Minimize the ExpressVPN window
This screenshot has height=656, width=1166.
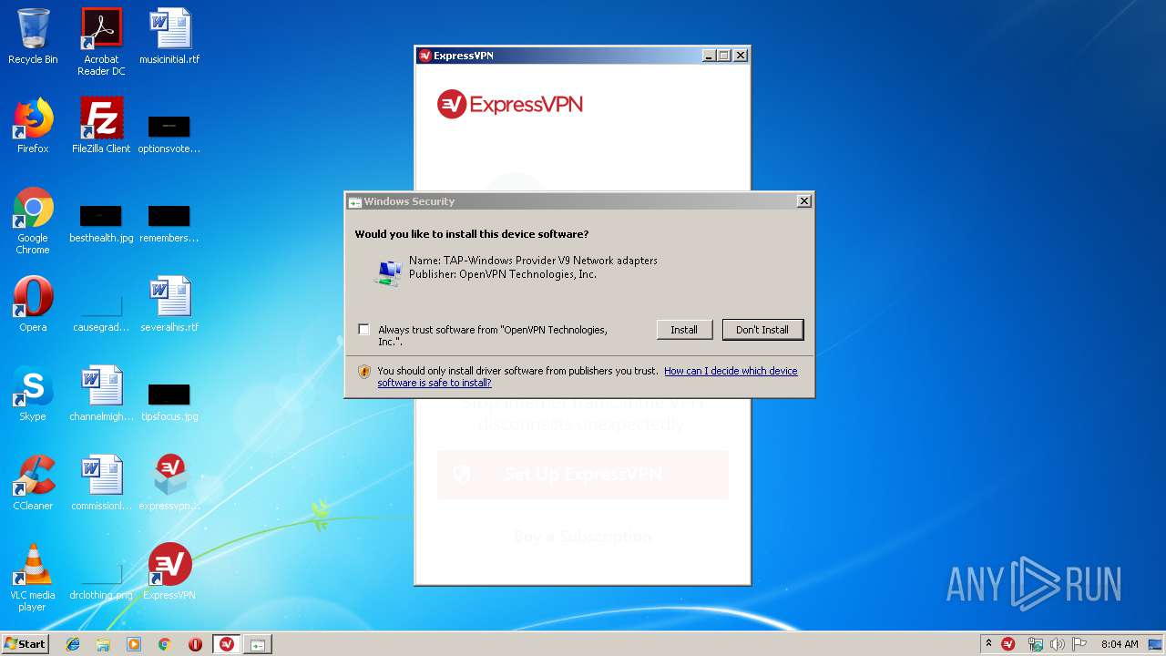tap(709, 56)
